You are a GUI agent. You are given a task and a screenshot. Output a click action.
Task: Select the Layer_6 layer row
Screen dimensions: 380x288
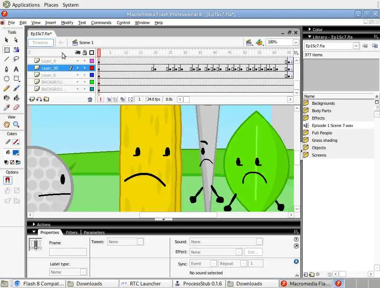pyautogui.click(x=61, y=75)
